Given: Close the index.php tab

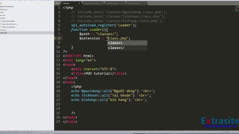Looking at the screenshot, I should click(x=79, y=3).
